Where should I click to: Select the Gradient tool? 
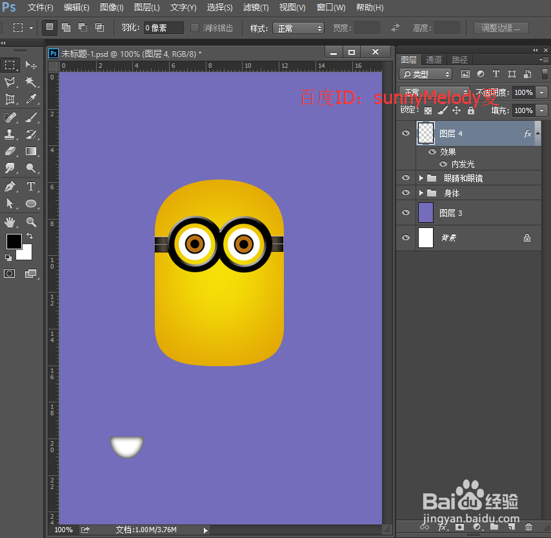pyautogui.click(x=31, y=151)
